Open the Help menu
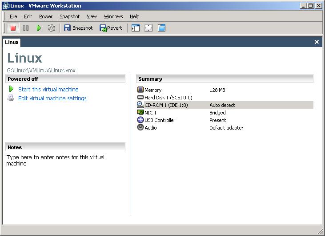The height and width of the screenshot is (236, 325). 135,16
